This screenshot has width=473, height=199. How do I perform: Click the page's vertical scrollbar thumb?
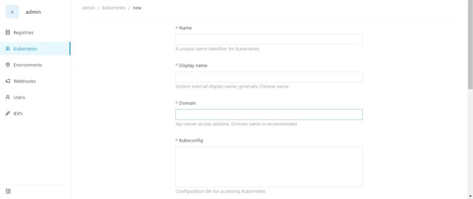pyautogui.click(x=470, y=44)
